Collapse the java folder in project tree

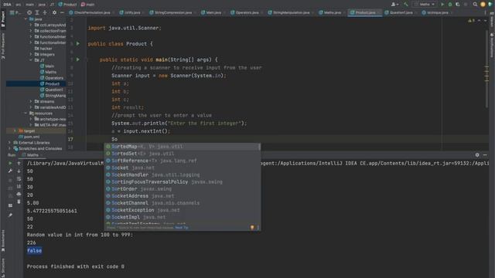point(26,19)
